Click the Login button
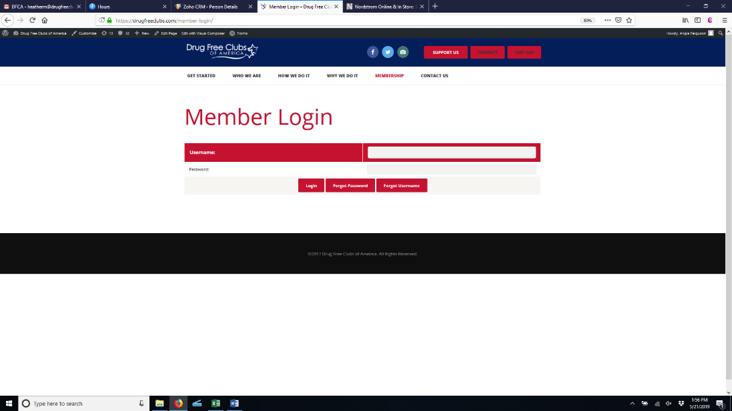The width and height of the screenshot is (732, 411). coord(311,186)
